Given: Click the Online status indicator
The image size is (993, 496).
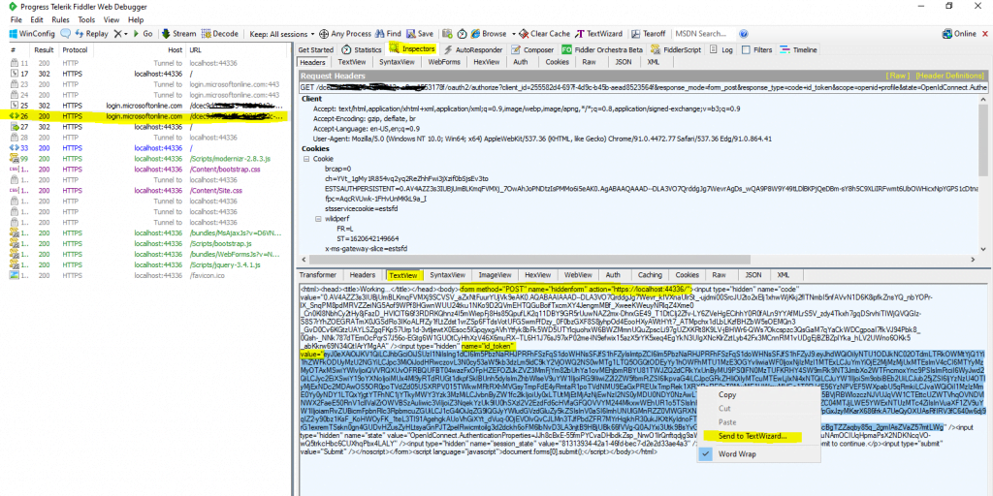Looking at the screenshot, I should [x=960, y=34].
